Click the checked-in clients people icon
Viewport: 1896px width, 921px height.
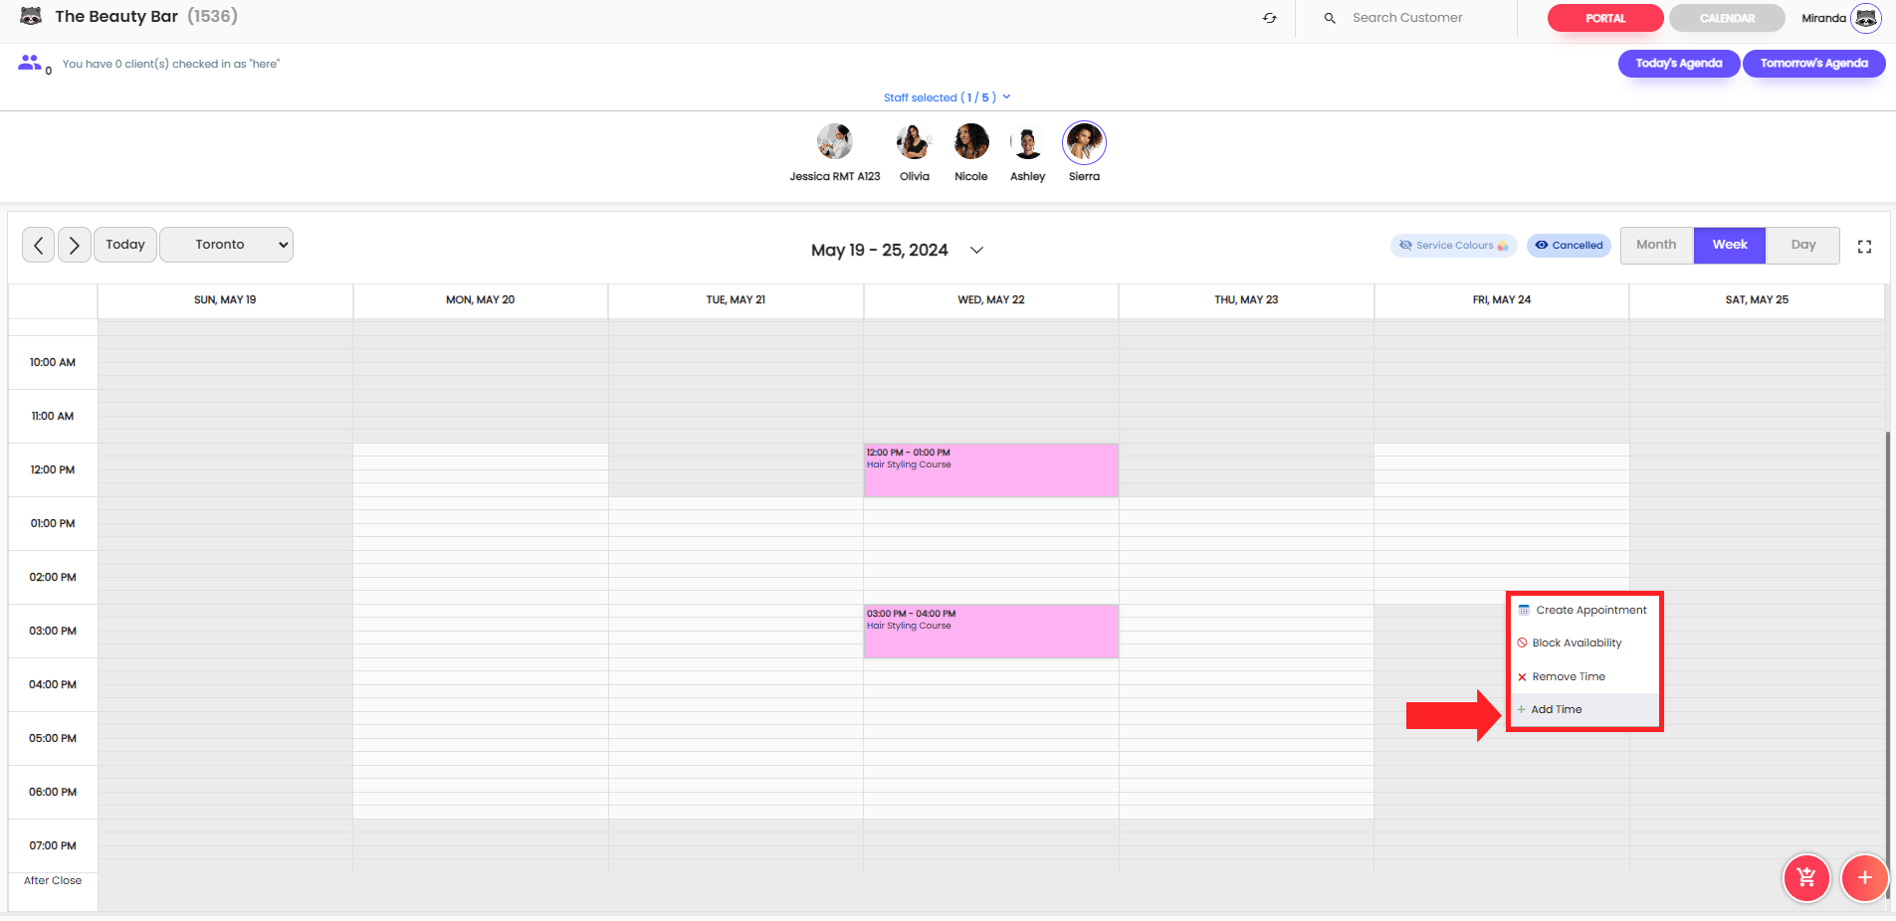point(30,64)
